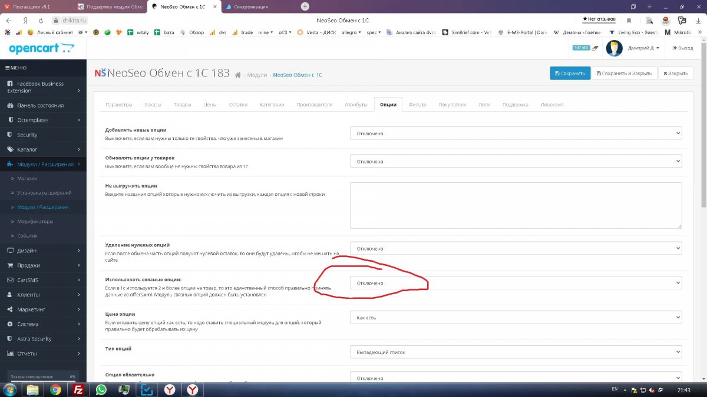707x397 pixels.
Task: Expand Facebook Business Extension menu
Action: pyautogui.click(x=43, y=87)
